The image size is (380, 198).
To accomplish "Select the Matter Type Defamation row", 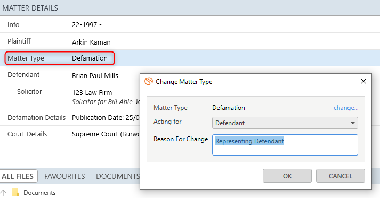I will pos(190,58).
